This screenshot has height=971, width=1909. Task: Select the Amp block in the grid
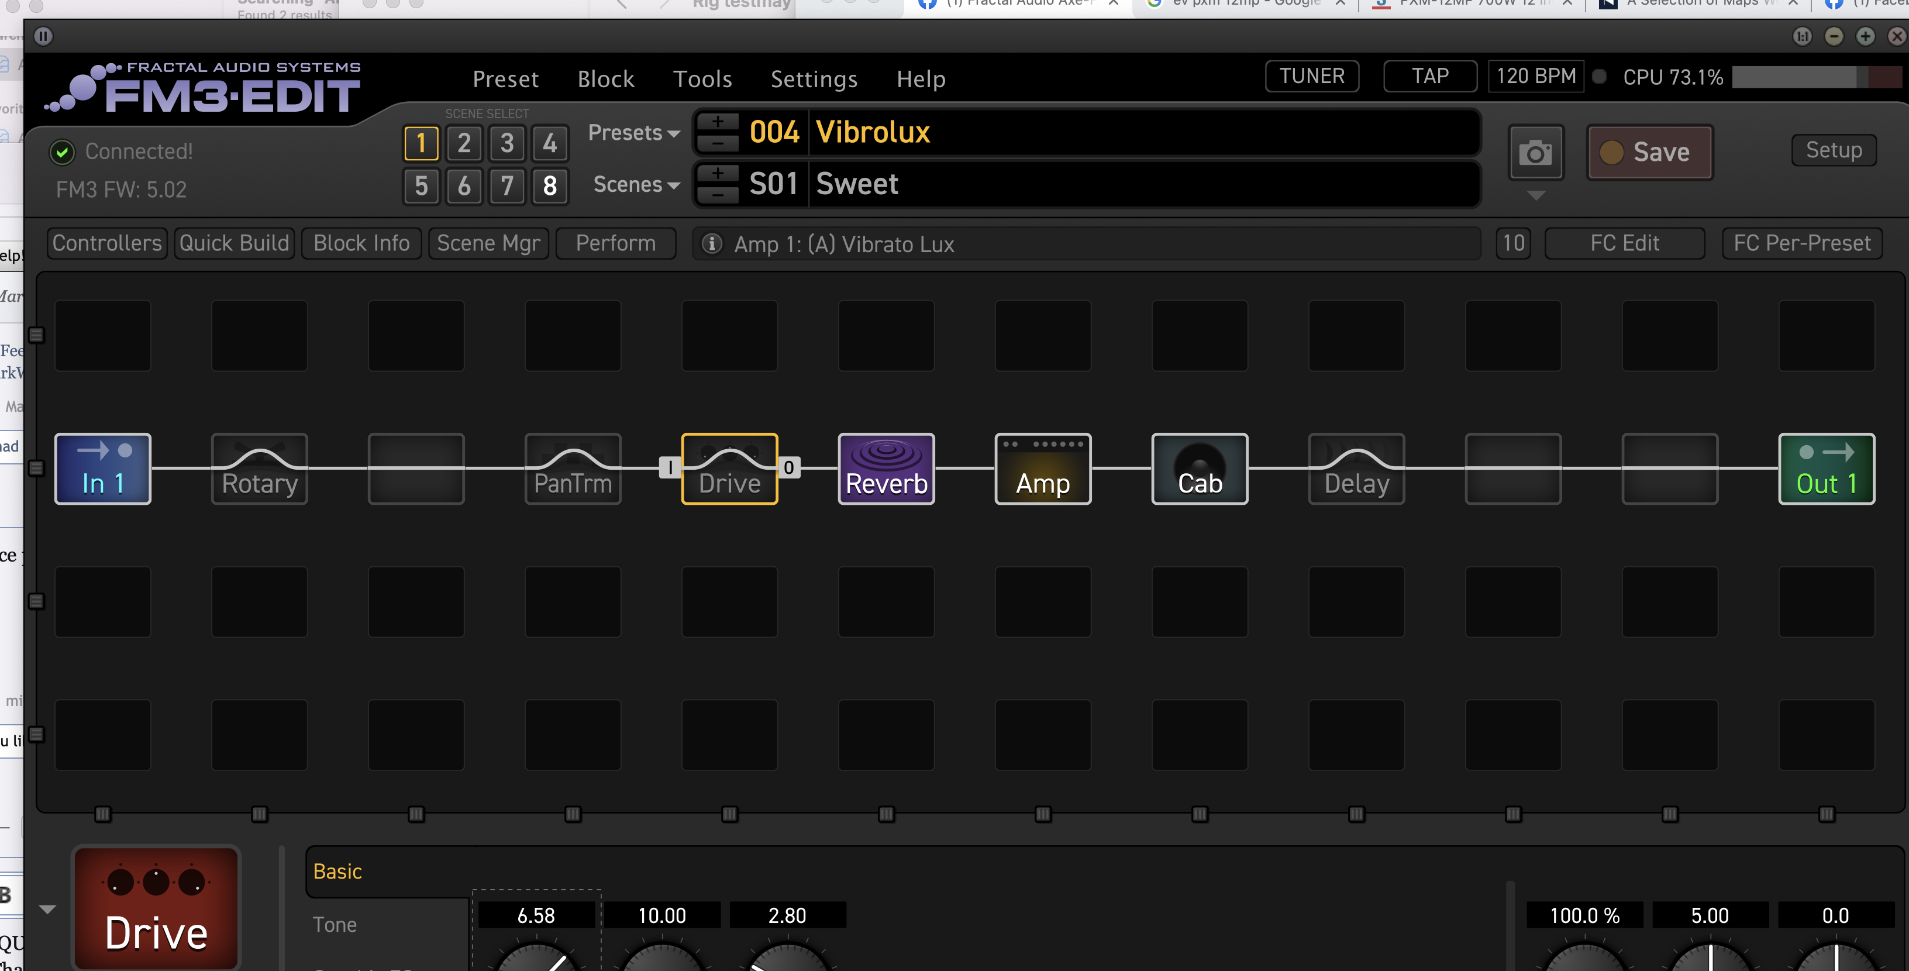(1043, 469)
